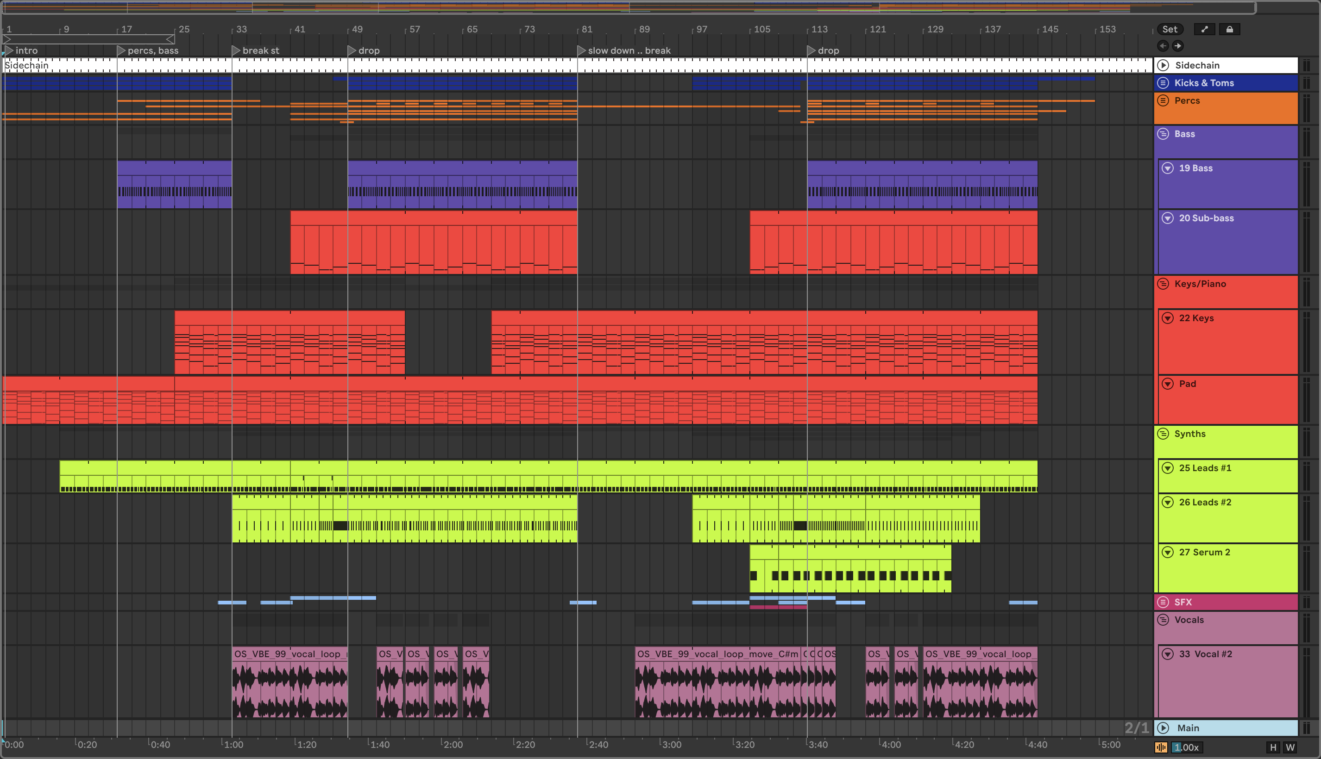
Task: Toggle the lock envelopes icon
Action: [x=1229, y=29]
